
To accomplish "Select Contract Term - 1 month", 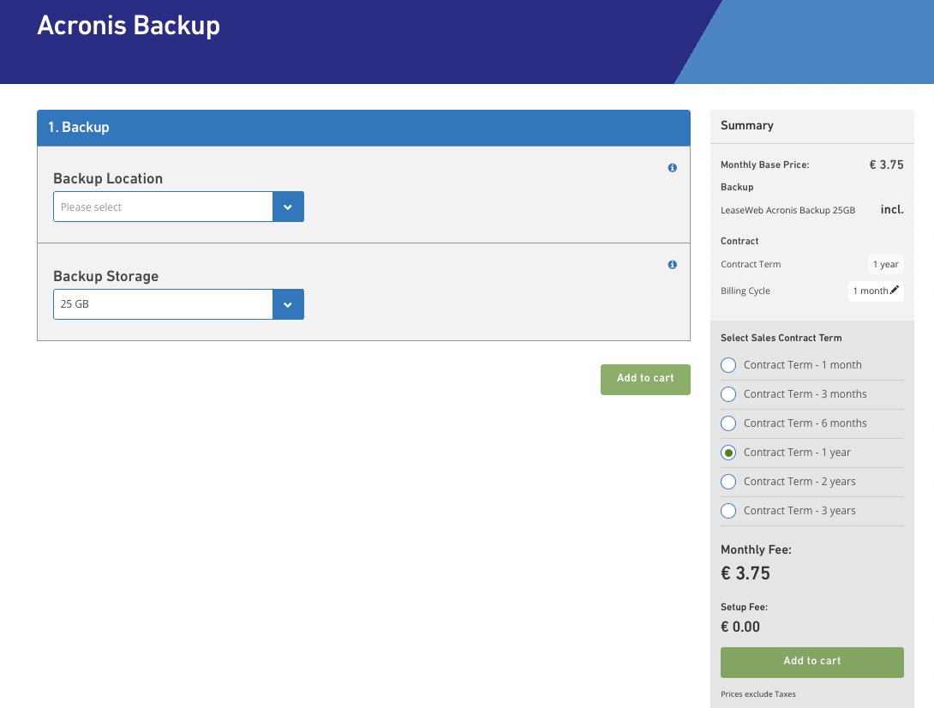I will 728,365.
